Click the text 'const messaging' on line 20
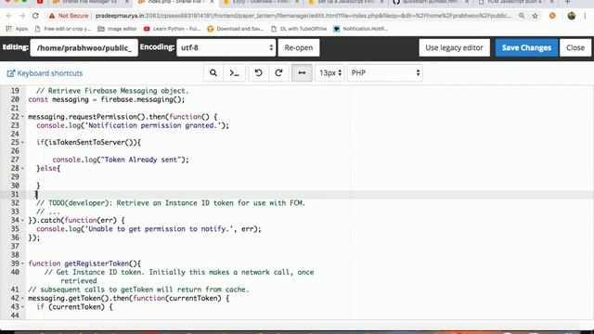Screen dimensions: 594x334 click(x=58, y=99)
